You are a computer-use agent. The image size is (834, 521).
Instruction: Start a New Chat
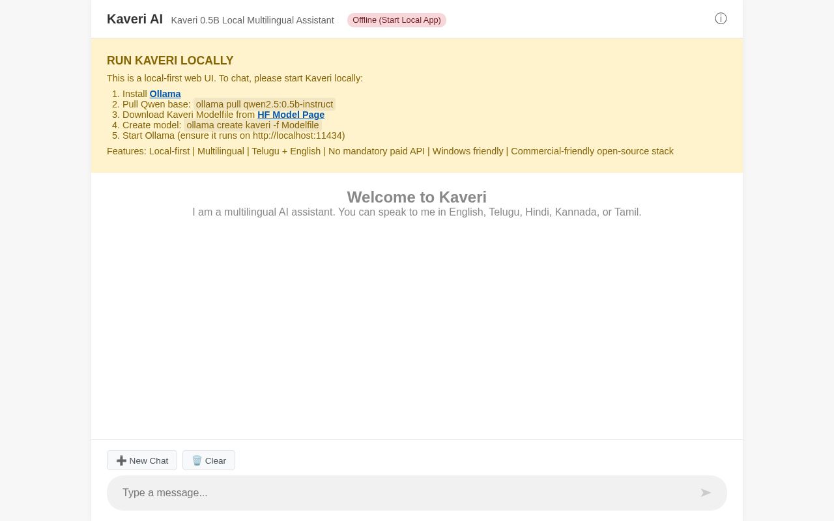[x=142, y=460]
